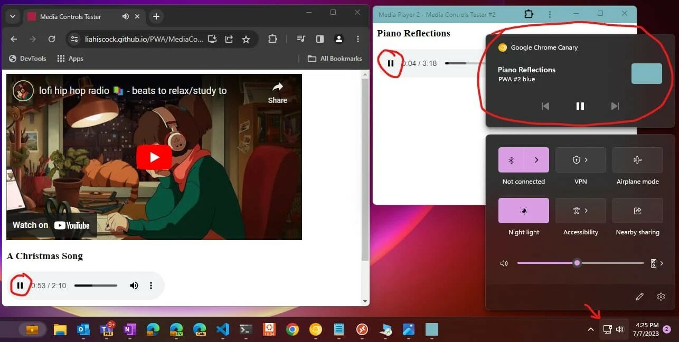Click the page scrollbar down arrow in Chrome
This screenshot has width=679, height=342.
tap(365, 302)
